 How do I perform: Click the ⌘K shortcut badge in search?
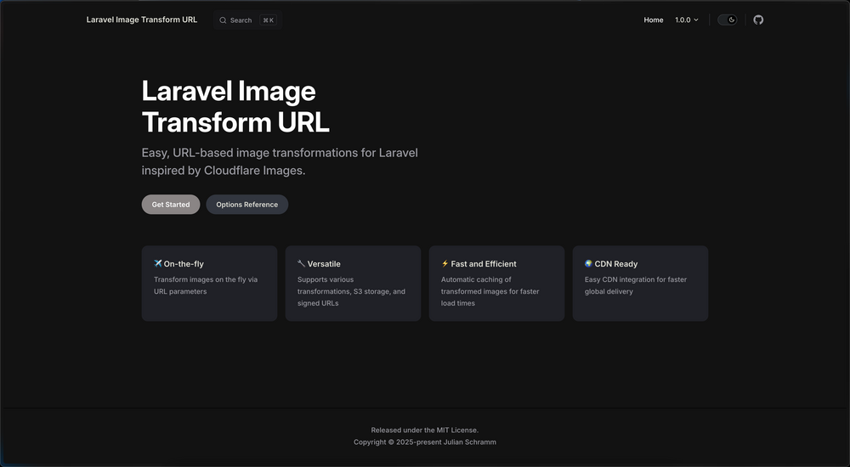pos(268,20)
